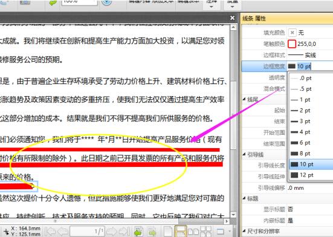The height and width of the screenshot is (237, 333).
Task: Click vertical scrollbar down arrow
Action: tap(233, 215)
